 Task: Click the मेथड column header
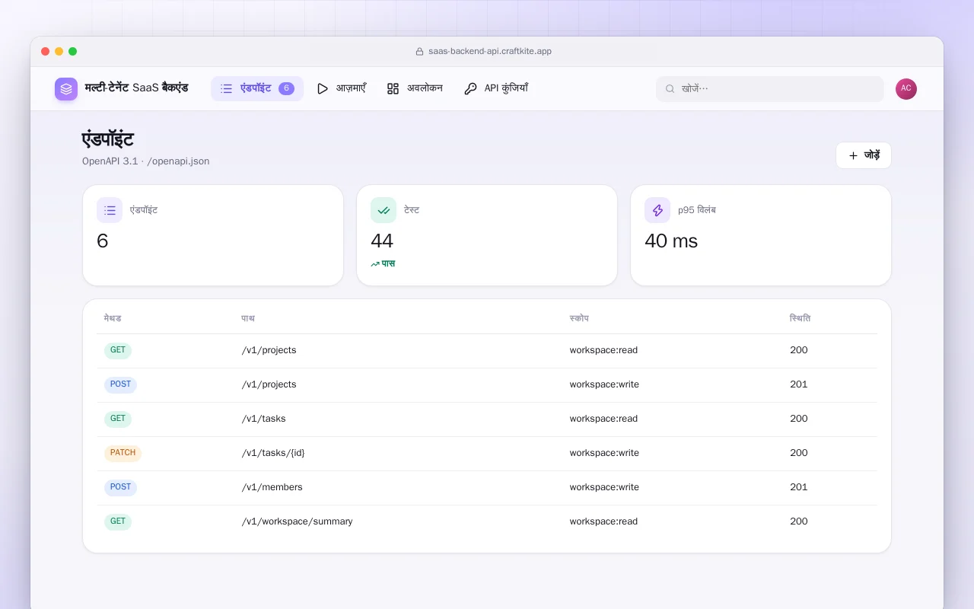(x=113, y=318)
